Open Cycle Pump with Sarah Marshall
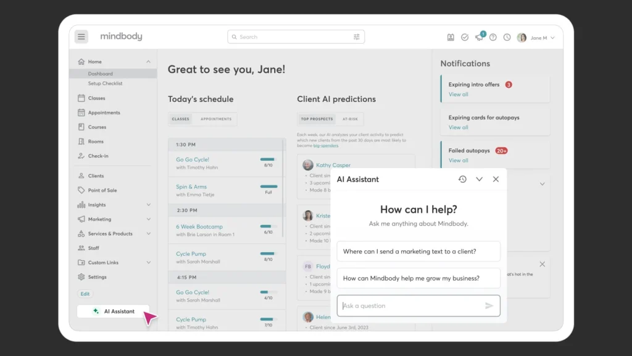Viewport: 632px width, 356px height. (191, 254)
